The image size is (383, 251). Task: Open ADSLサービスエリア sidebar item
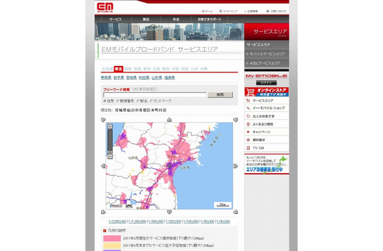266,63
